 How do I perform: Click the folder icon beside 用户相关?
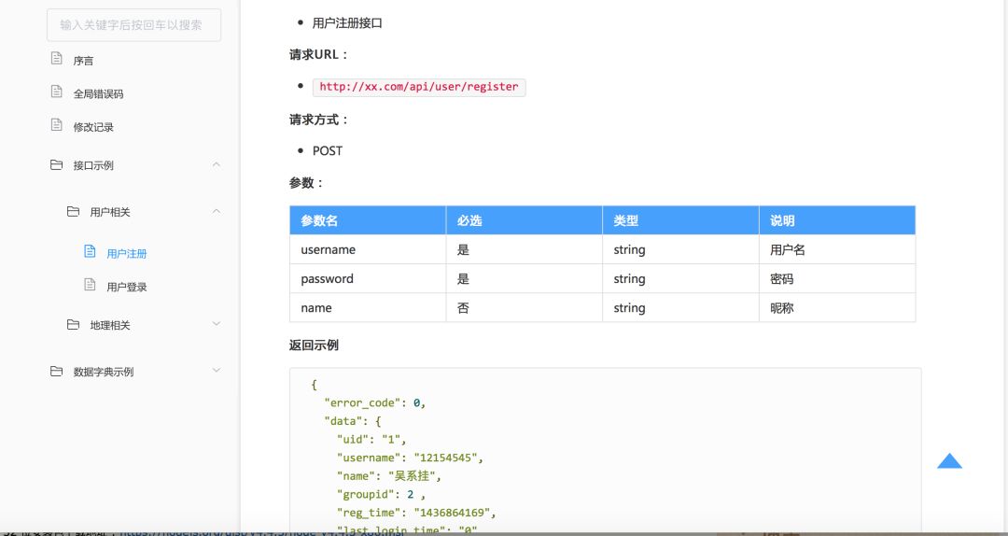[74, 211]
